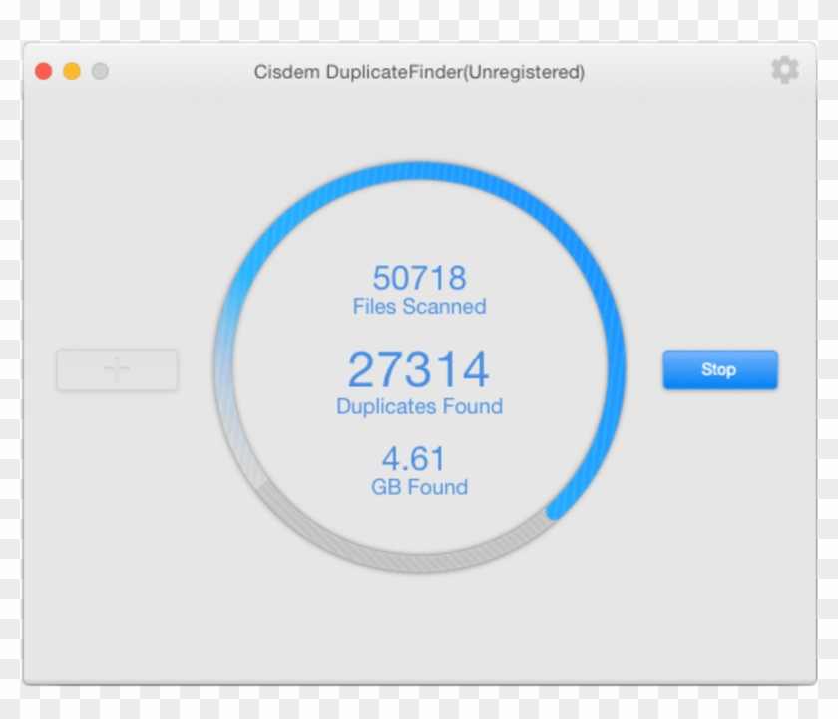The width and height of the screenshot is (838, 719).
Task: Close the window using red button
Action: point(43,71)
